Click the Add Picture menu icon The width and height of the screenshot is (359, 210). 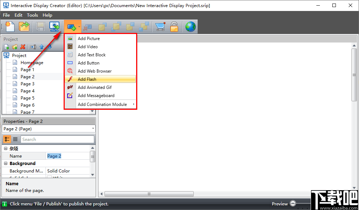click(70, 38)
